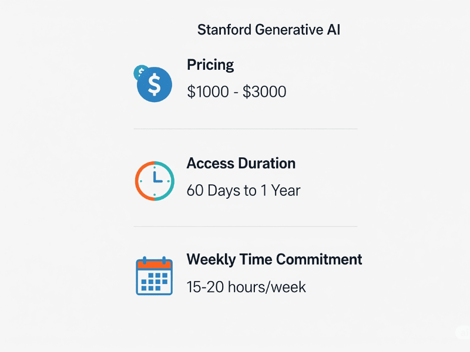Click the blue date squares in the calendar
470x352 pixels.
point(155,282)
